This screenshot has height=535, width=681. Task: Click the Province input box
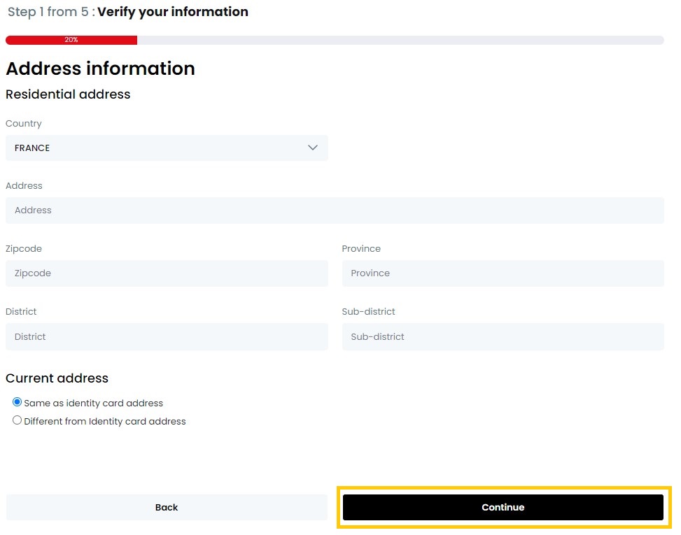503,273
